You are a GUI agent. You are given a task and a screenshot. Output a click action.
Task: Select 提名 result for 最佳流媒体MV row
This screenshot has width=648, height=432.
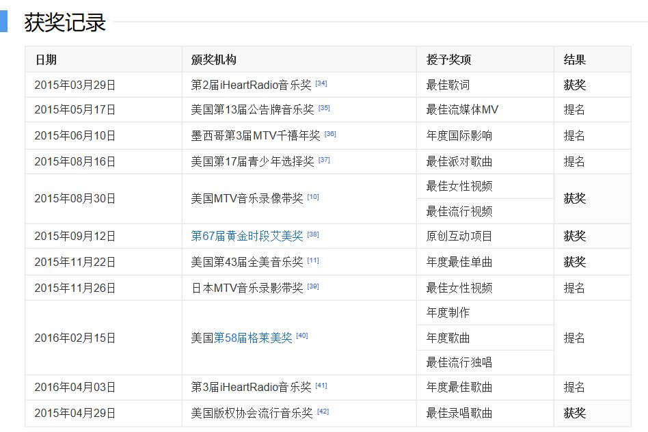tap(574, 109)
